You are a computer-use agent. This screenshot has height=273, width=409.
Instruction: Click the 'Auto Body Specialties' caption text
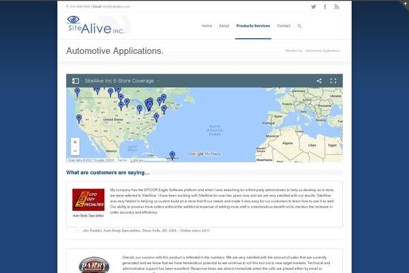click(x=88, y=216)
